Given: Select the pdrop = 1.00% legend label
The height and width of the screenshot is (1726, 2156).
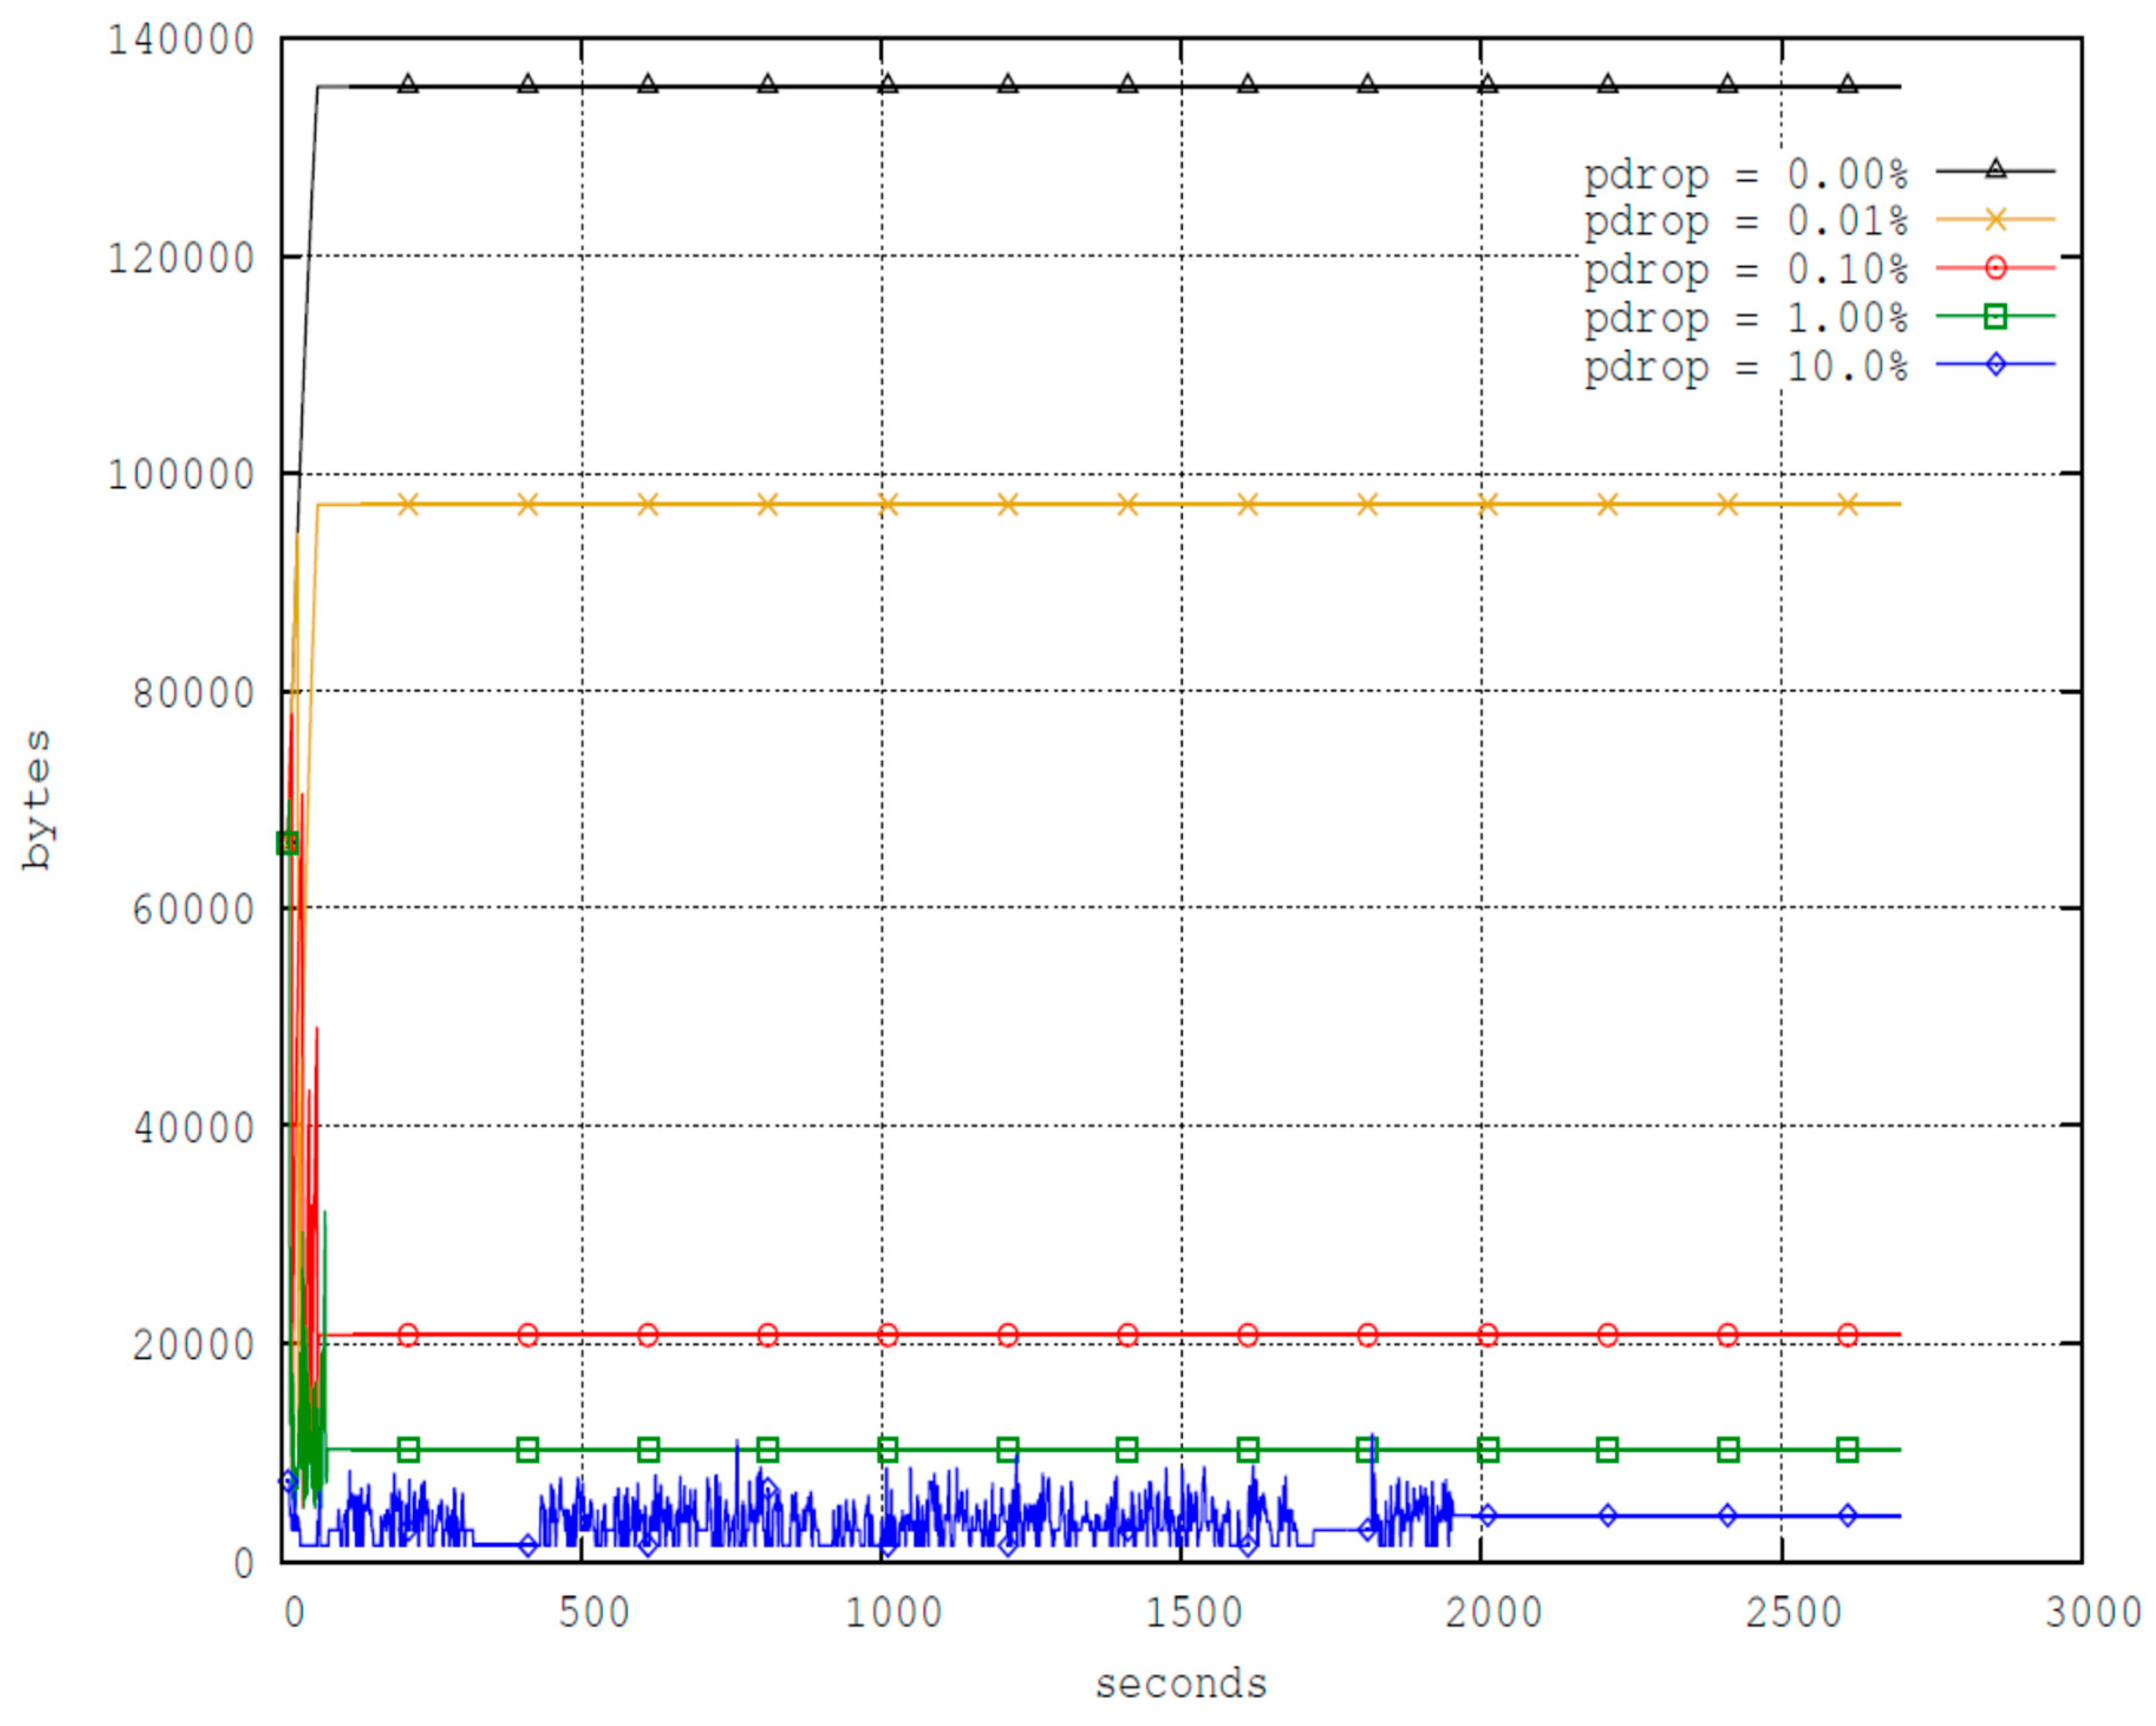Looking at the screenshot, I should click(x=1745, y=319).
